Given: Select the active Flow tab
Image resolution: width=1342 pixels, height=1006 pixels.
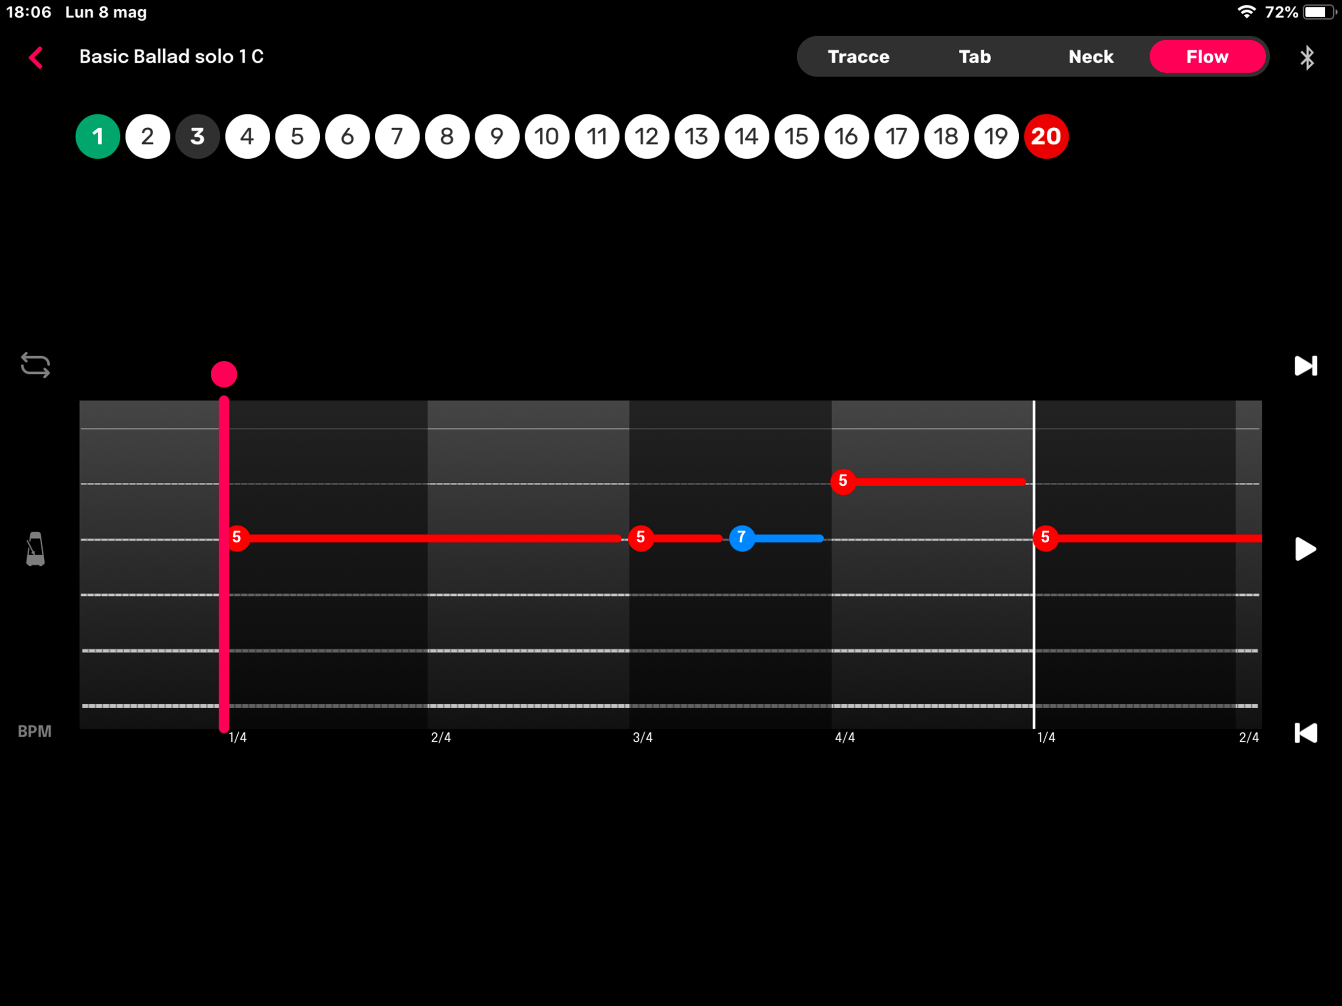Looking at the screenshot, I should pos(1207,56).
